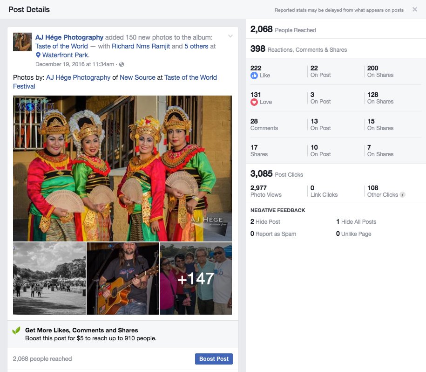426x372 pixels.
Task: Open the New Source link
Action: point(137,77)
